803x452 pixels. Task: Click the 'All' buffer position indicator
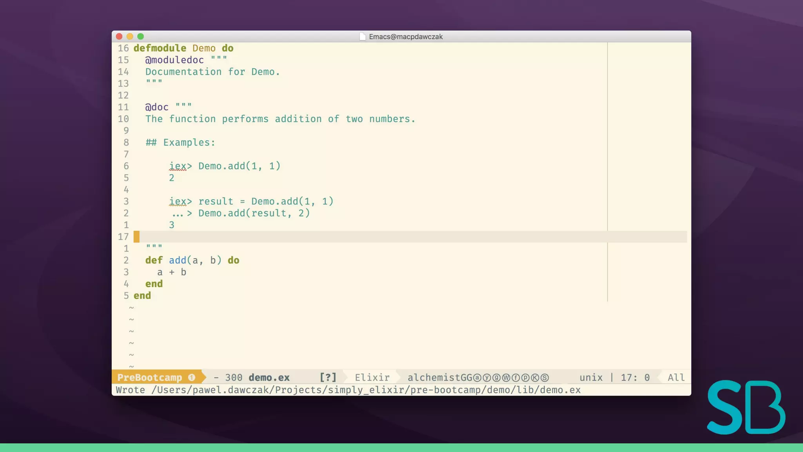[x=676, y=377]
